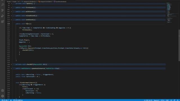Click 'flash.Play();' line
Image resolution: width=180 pixels, height=101 pixels.
pyautogui.click(x=24, y=40)
